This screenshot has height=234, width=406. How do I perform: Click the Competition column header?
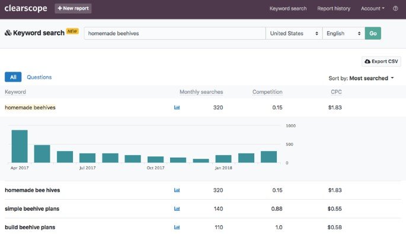[x=267, y=92]
